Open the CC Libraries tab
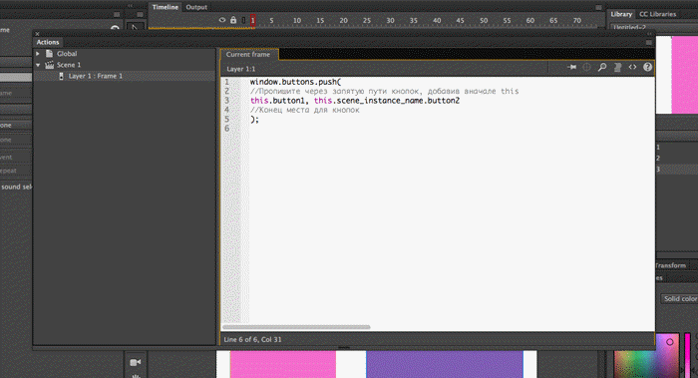The image size is (698, 378). (x=657, y=14)
